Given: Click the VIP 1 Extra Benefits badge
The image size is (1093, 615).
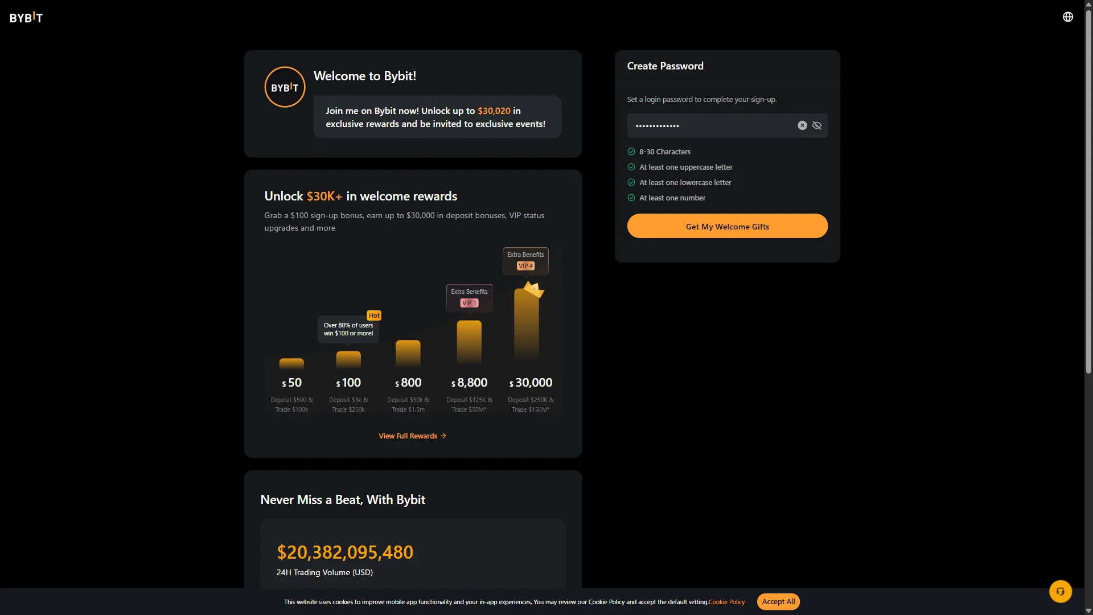Looking at the screenshot, I should 469,298.
